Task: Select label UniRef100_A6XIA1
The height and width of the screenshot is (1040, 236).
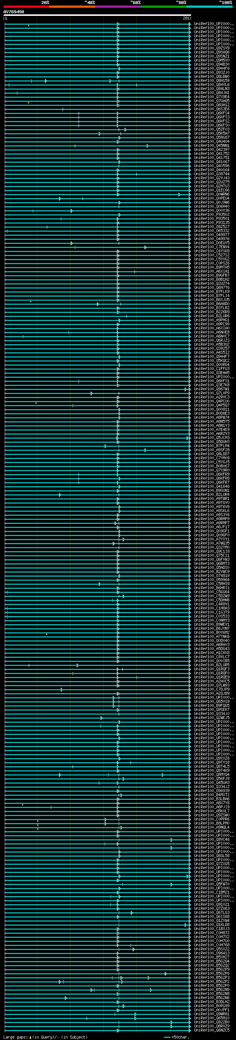Action: click(212, 271)
